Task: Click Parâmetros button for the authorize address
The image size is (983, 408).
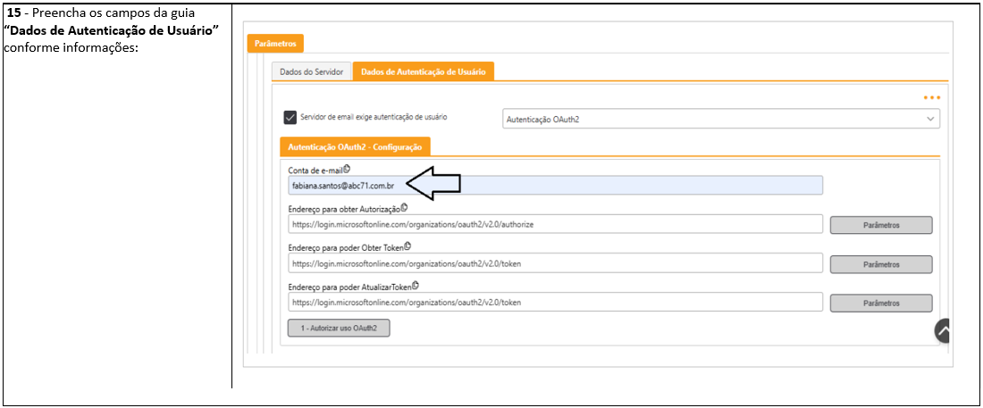Action: (880, 225)
